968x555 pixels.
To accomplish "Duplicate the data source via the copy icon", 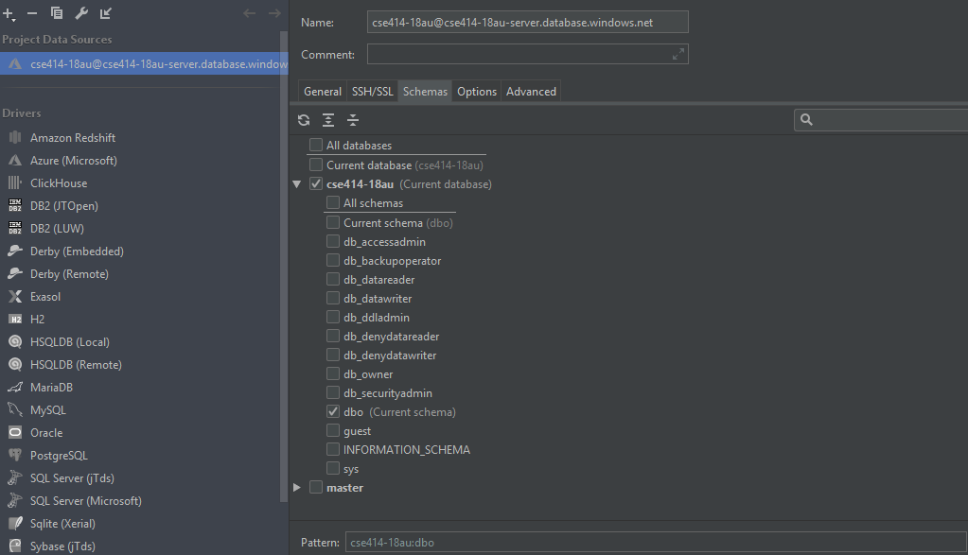I will (56, 12).
